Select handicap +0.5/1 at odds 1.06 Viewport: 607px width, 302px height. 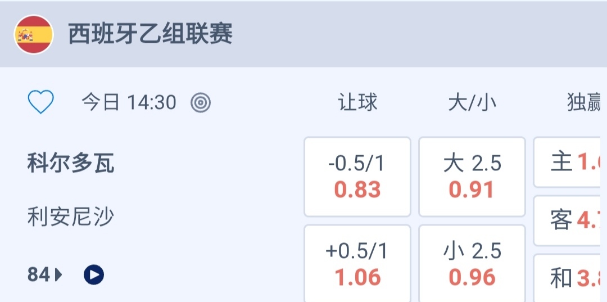(357, 264)
